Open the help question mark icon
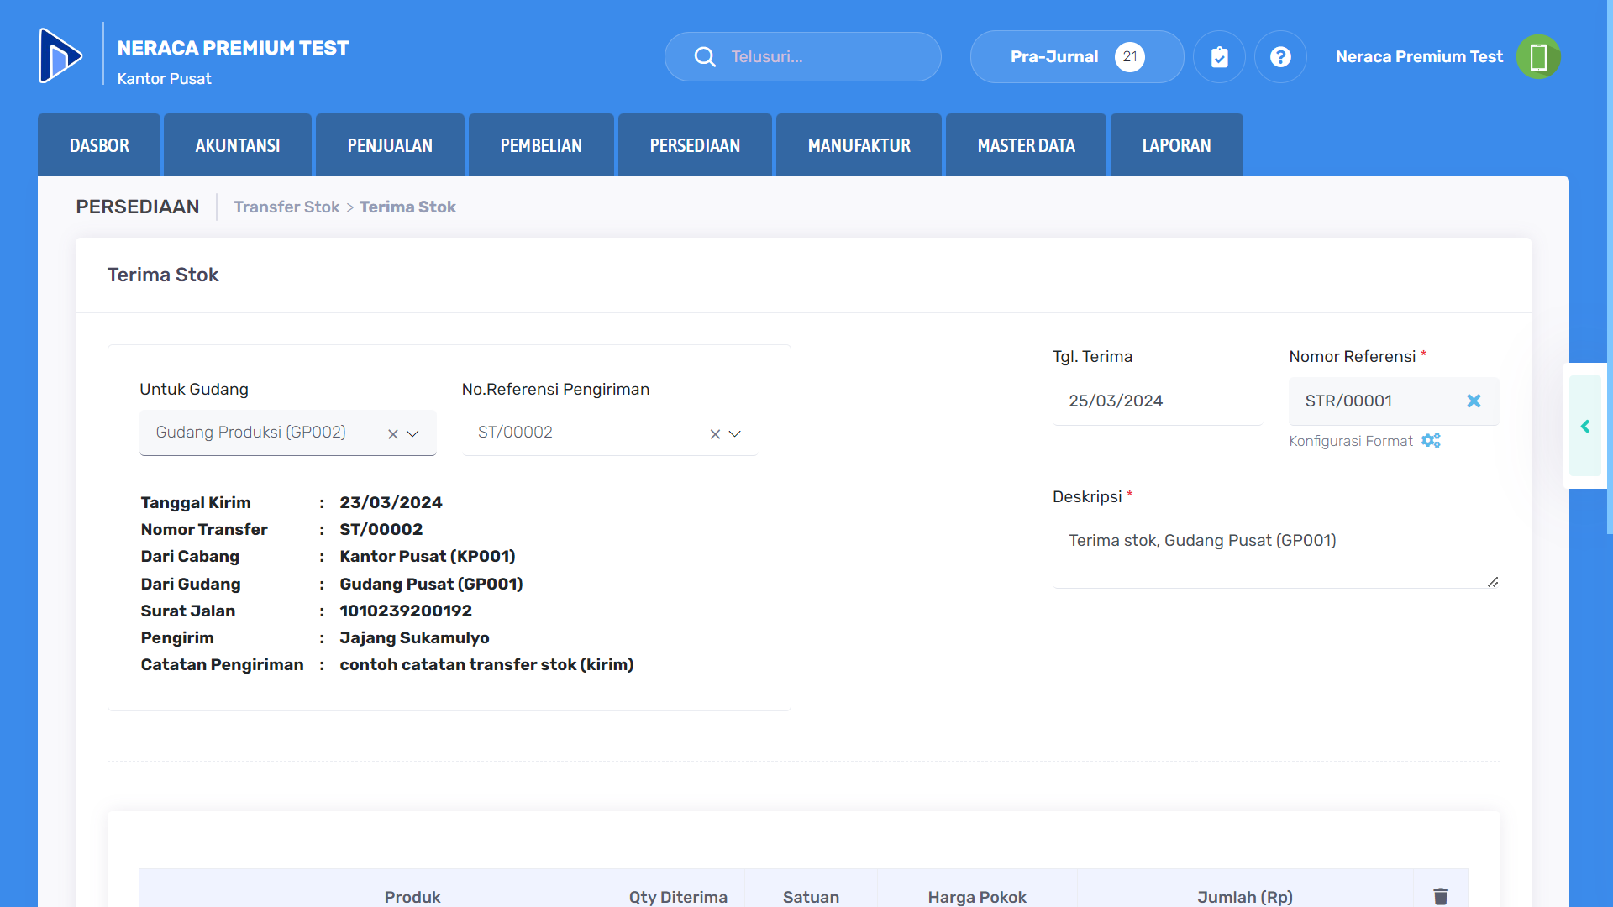The height and width of the screenshot is (907, 1613). [x=1280, y=57]
